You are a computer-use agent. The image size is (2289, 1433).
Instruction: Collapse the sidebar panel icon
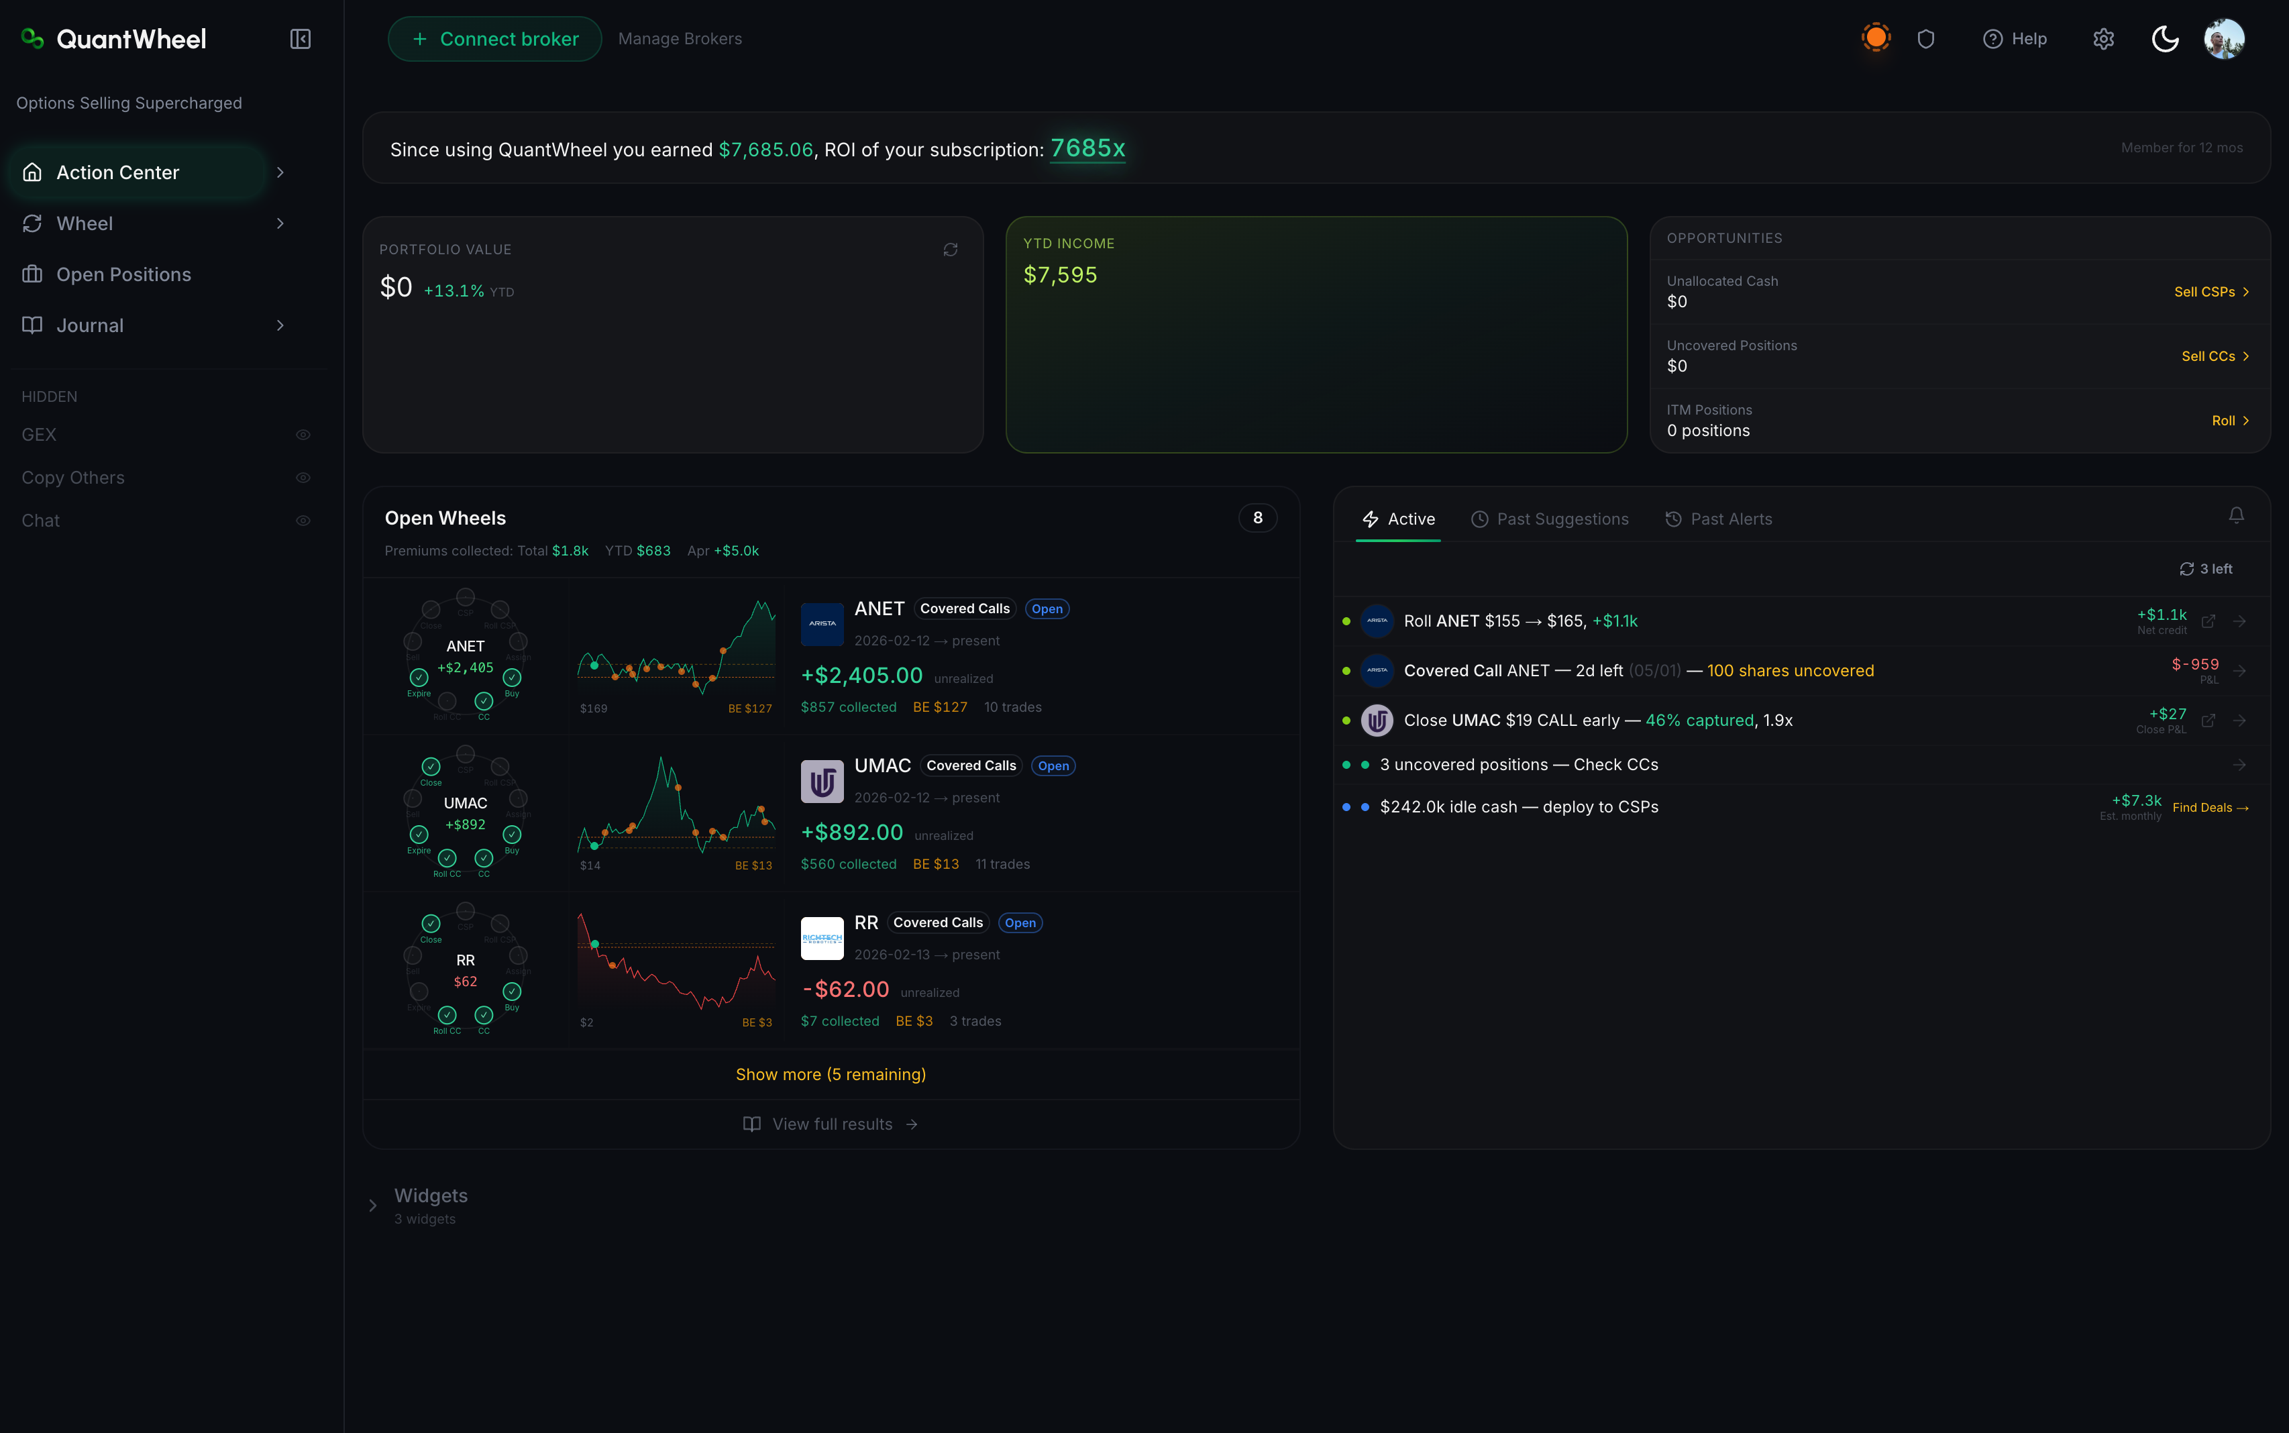301,39
